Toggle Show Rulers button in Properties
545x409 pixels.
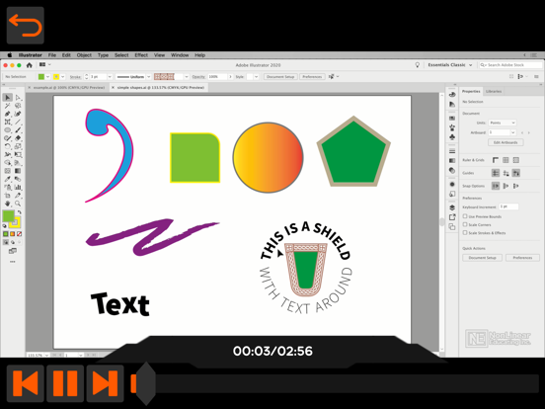[496, 160]
